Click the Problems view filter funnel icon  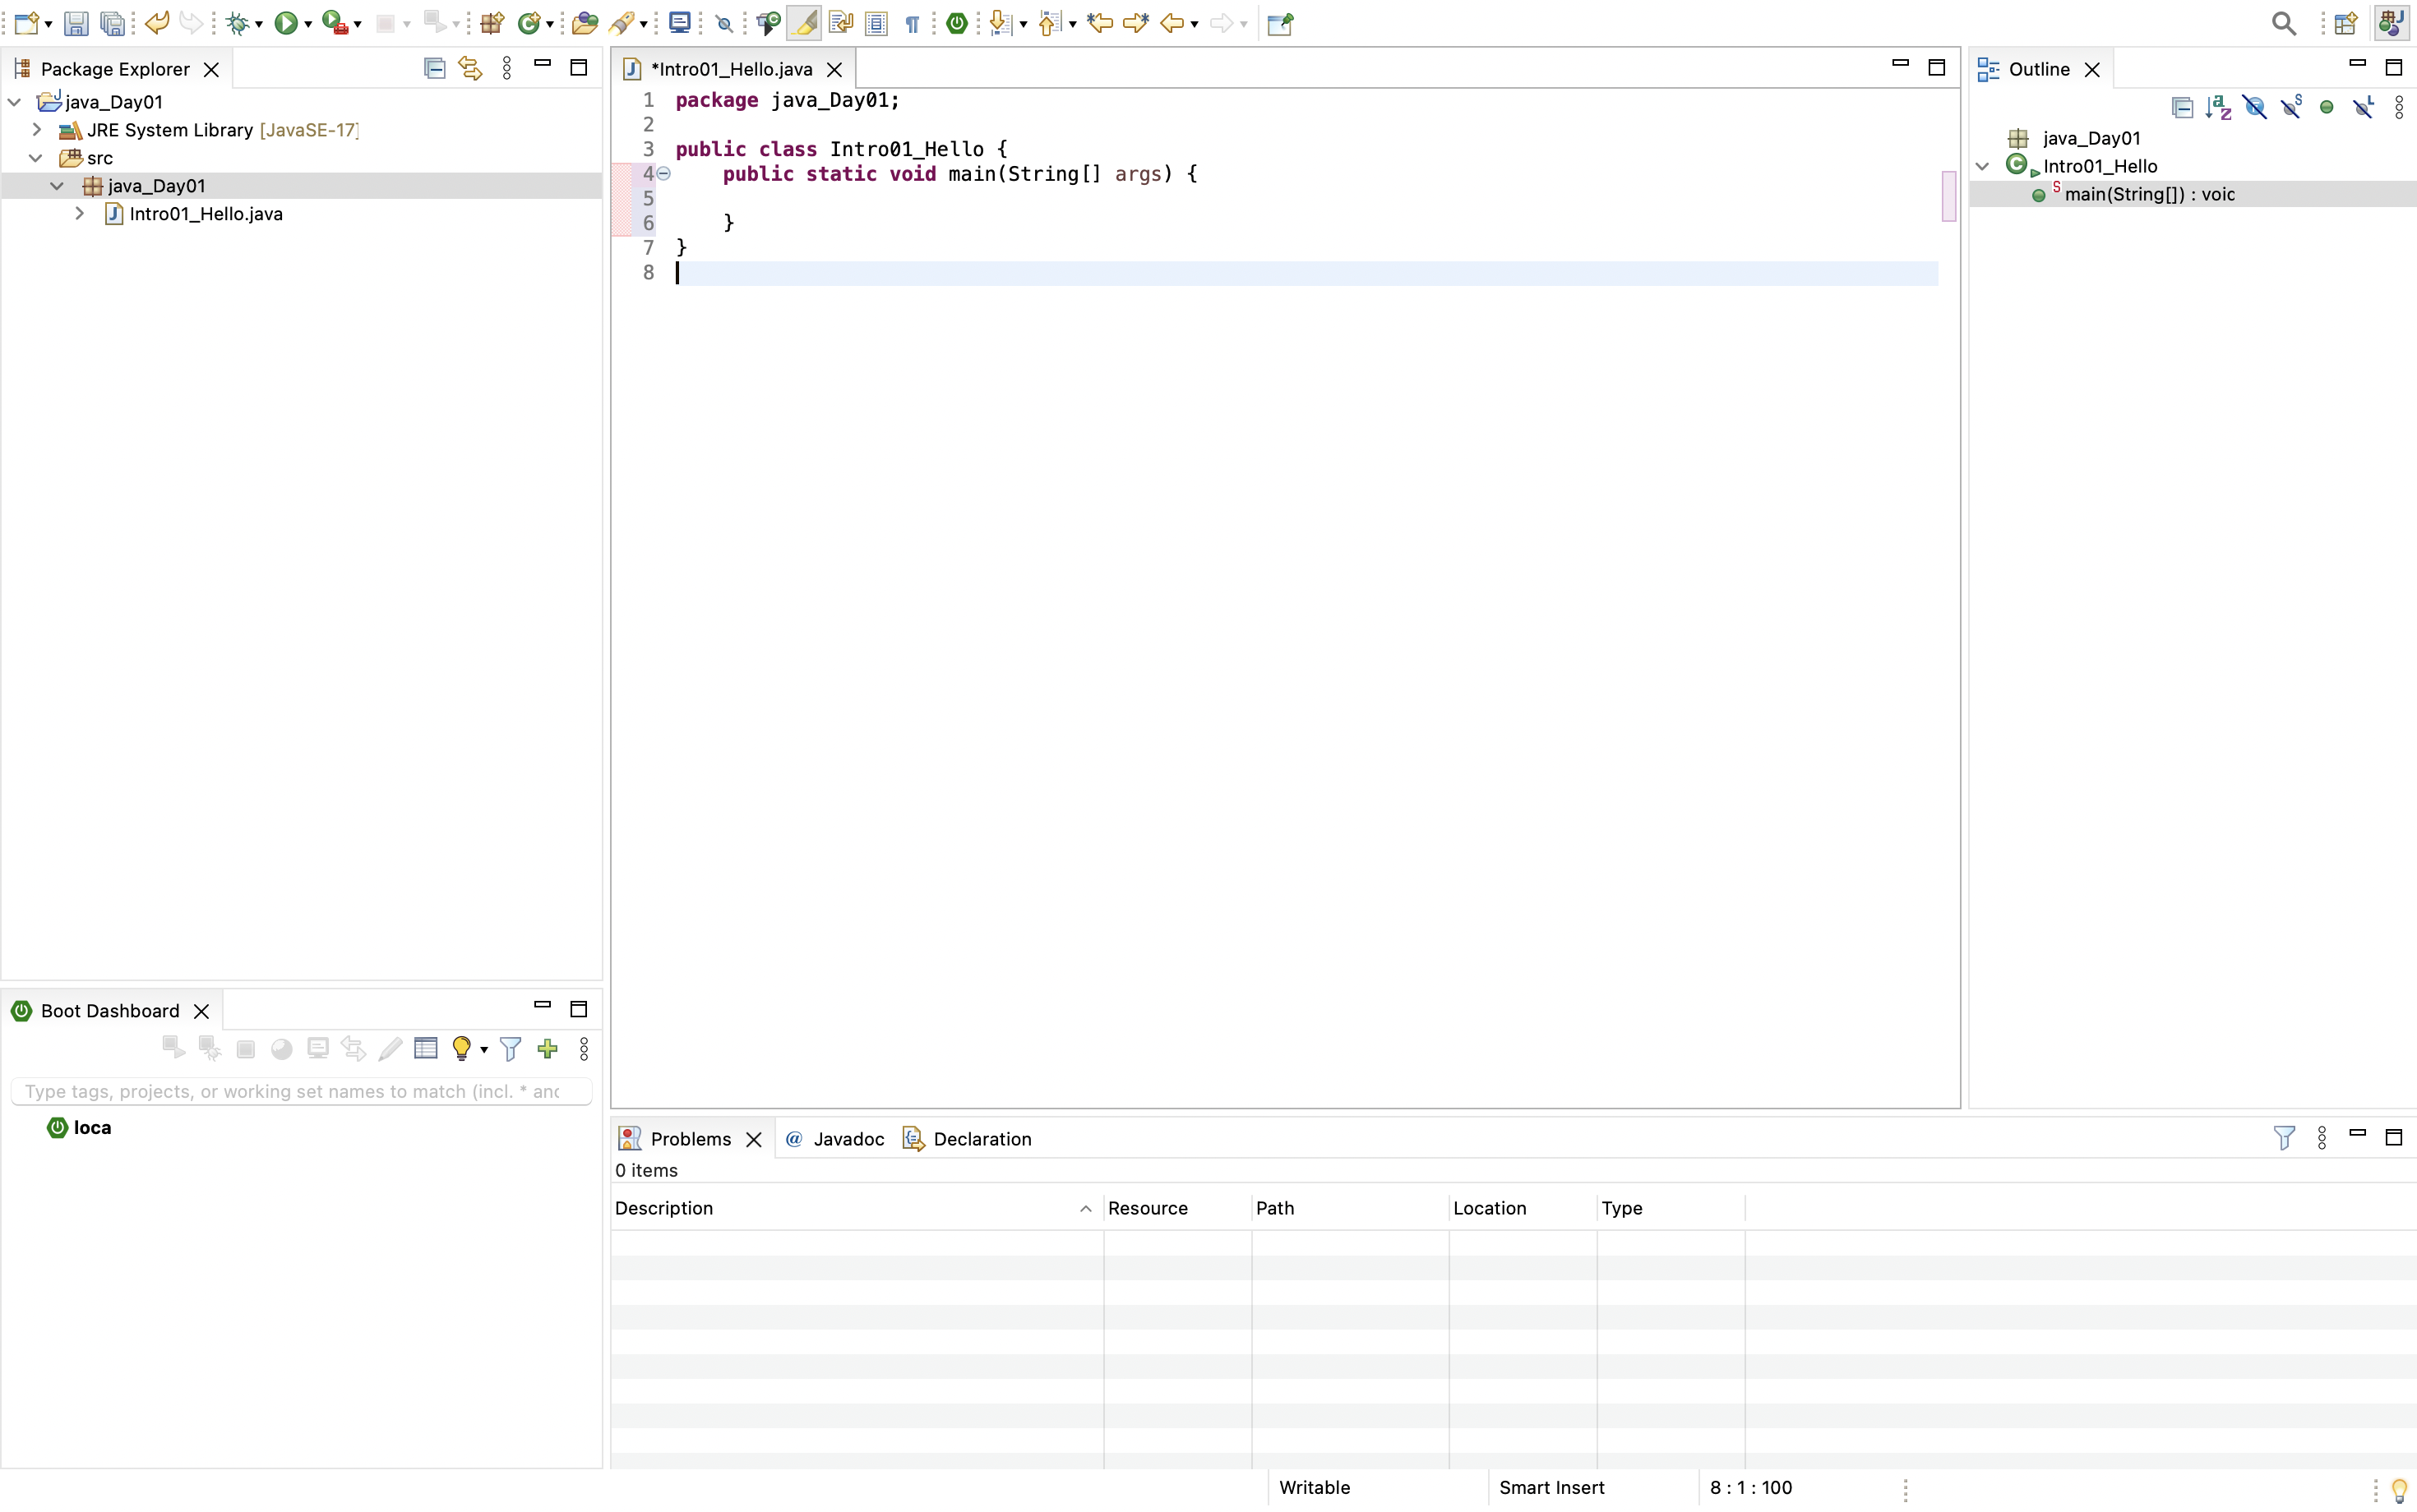tap(2284, 1138)
